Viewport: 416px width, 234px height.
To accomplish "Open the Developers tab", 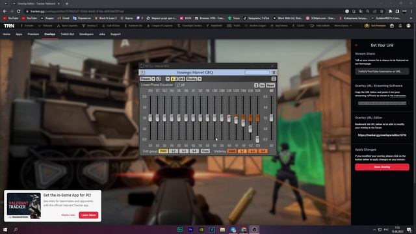I will tap(86, 34).
